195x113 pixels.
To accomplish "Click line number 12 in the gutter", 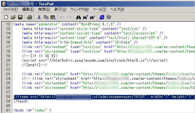I will 8,24.
